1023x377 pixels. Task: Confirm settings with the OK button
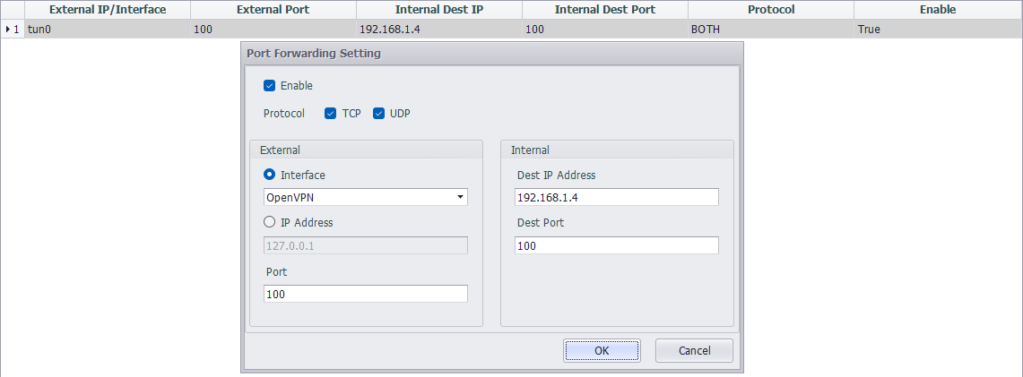click(x=602, y=351)
